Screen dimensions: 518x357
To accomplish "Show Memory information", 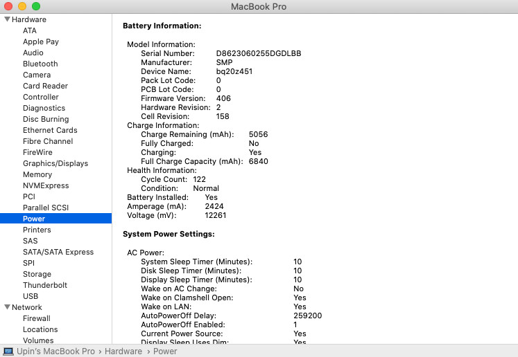I will [x=37, y=174].
